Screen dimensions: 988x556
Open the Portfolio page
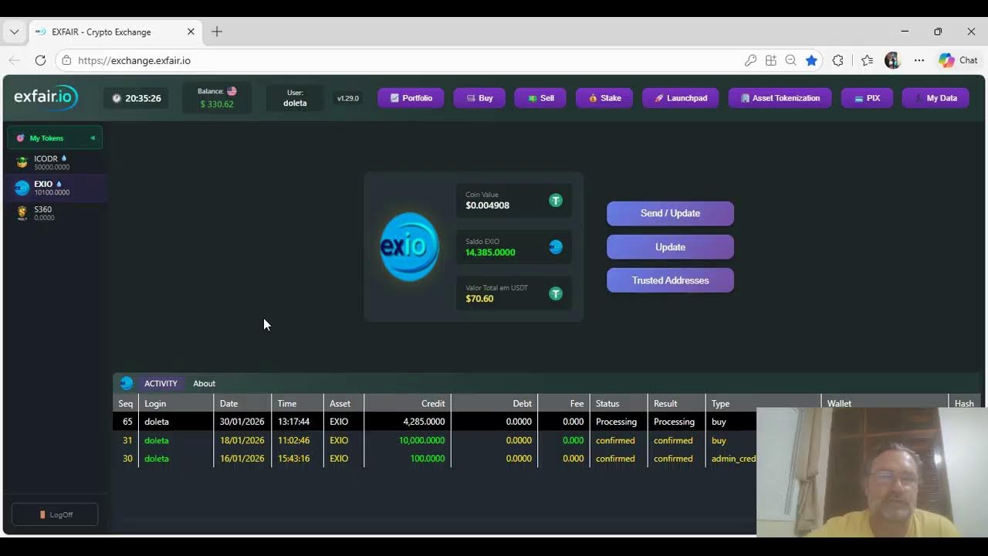(411, 98)
